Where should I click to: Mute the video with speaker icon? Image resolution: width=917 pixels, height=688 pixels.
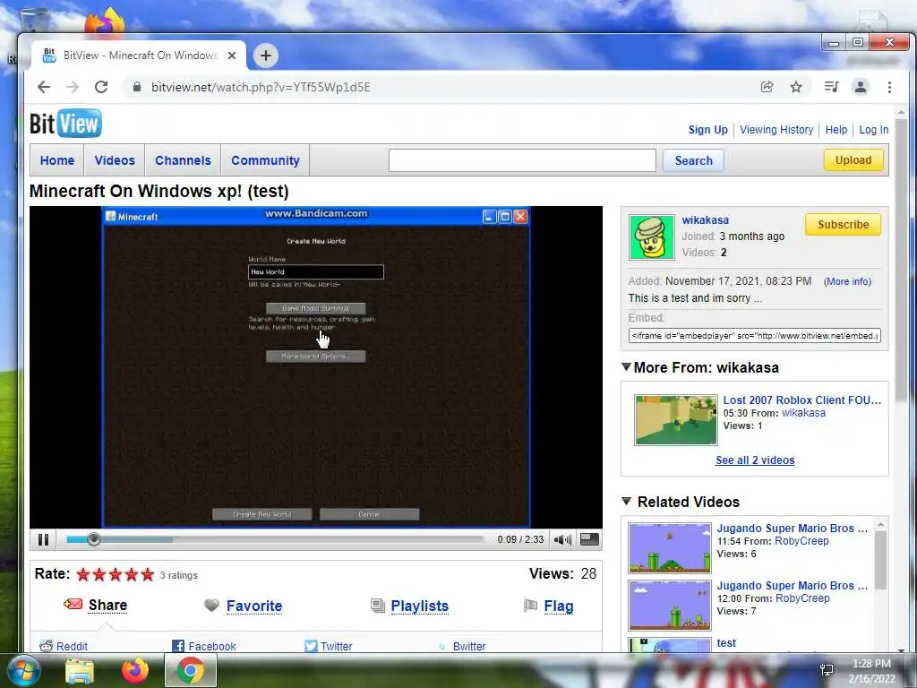(x=562, y=539)
